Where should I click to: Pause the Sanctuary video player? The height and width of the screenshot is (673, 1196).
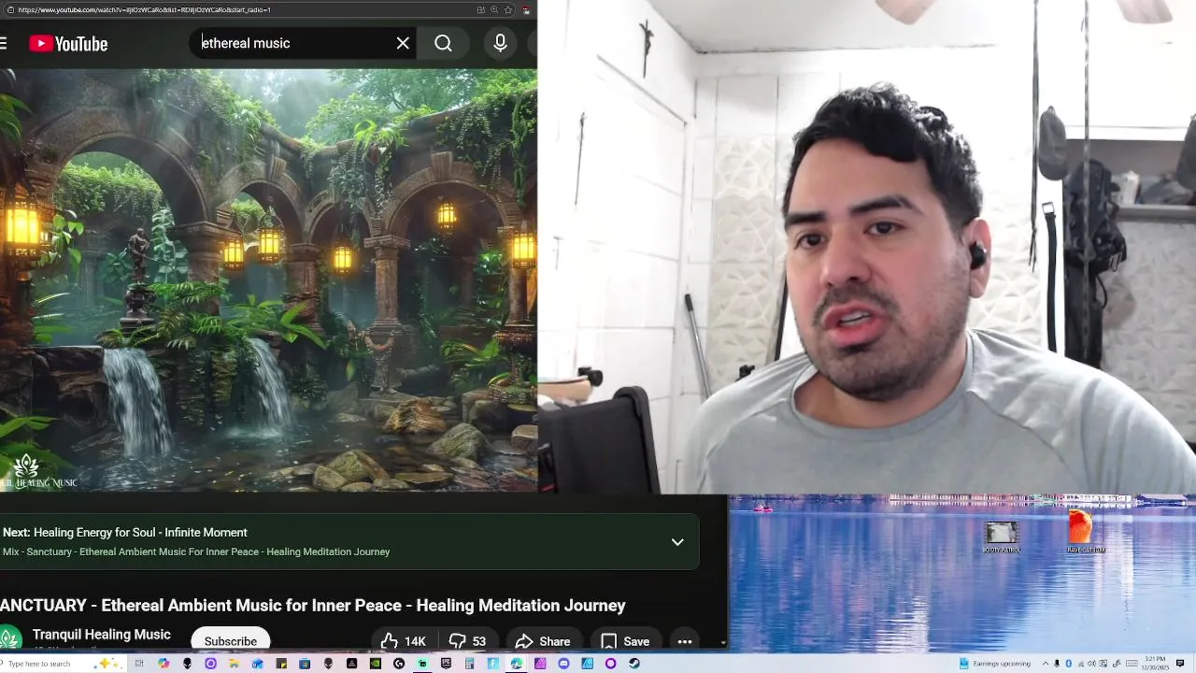(268, 280)
